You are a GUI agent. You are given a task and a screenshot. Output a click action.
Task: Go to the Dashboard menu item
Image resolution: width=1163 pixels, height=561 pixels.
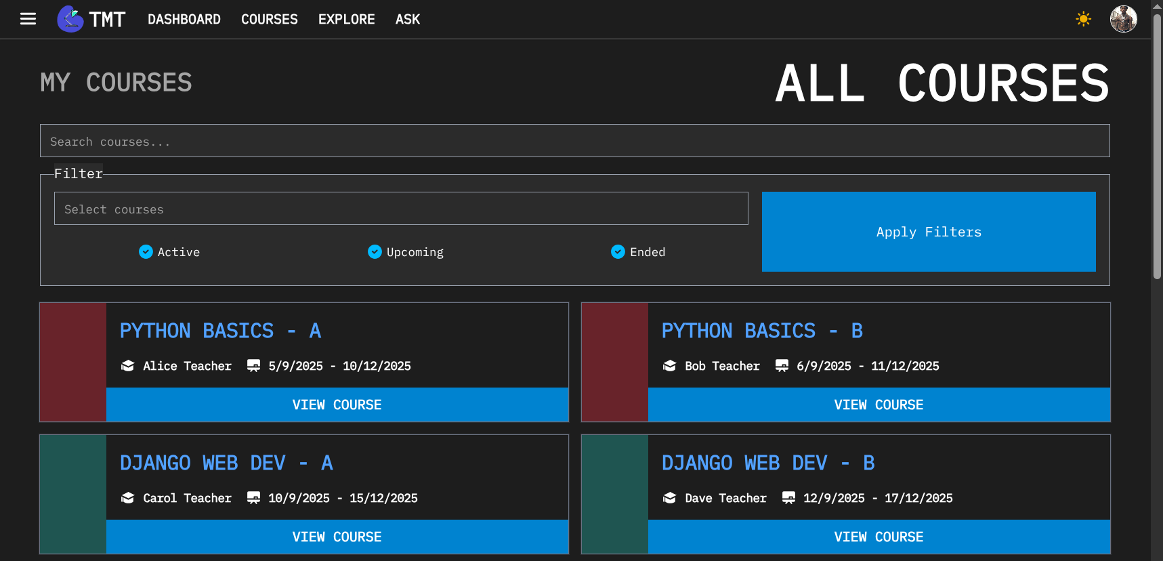[x=184, y=19]
